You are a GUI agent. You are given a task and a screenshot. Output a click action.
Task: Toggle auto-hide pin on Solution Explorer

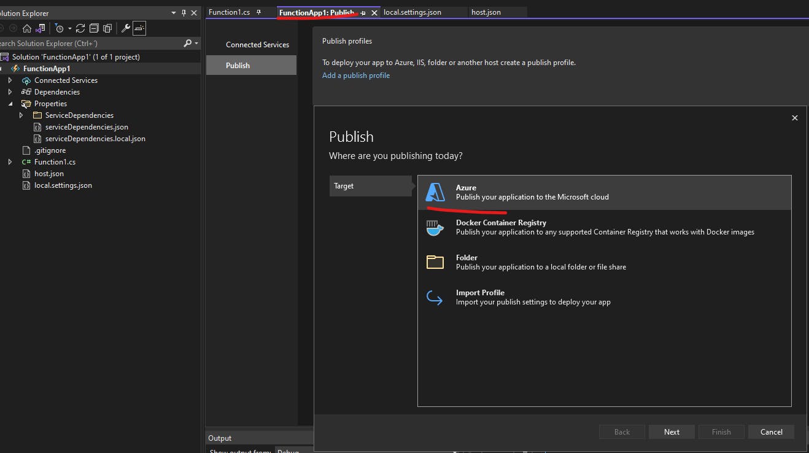184,13
